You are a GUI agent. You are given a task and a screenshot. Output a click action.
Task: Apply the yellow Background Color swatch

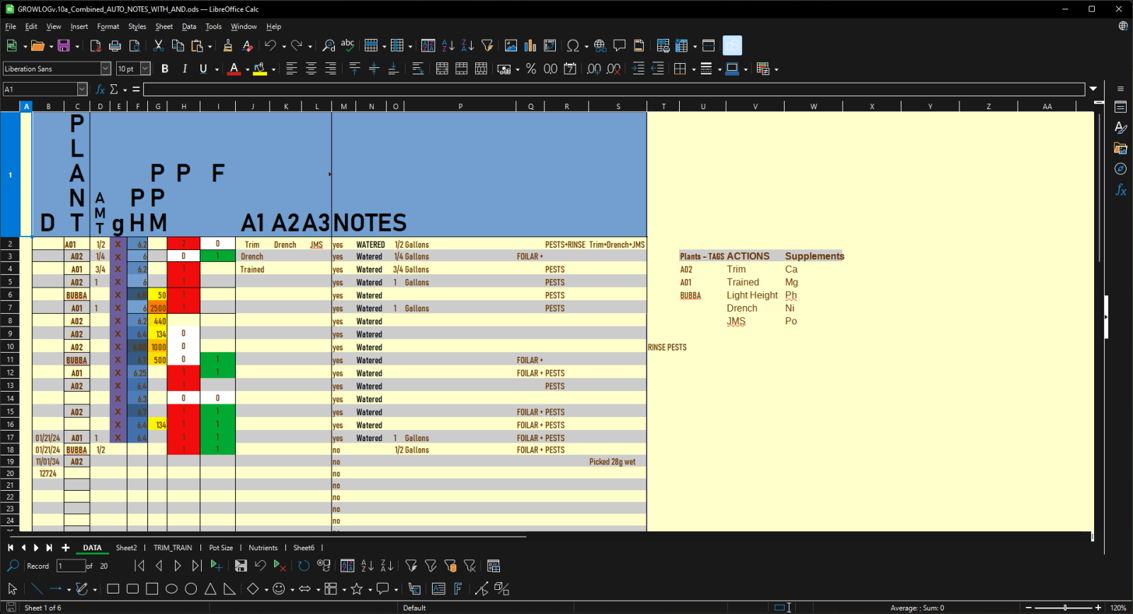coord(260,69)
